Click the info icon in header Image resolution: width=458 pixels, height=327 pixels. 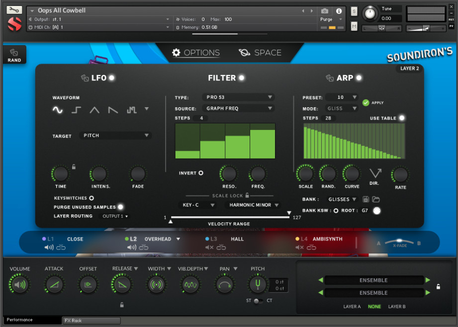click(339, 11)
